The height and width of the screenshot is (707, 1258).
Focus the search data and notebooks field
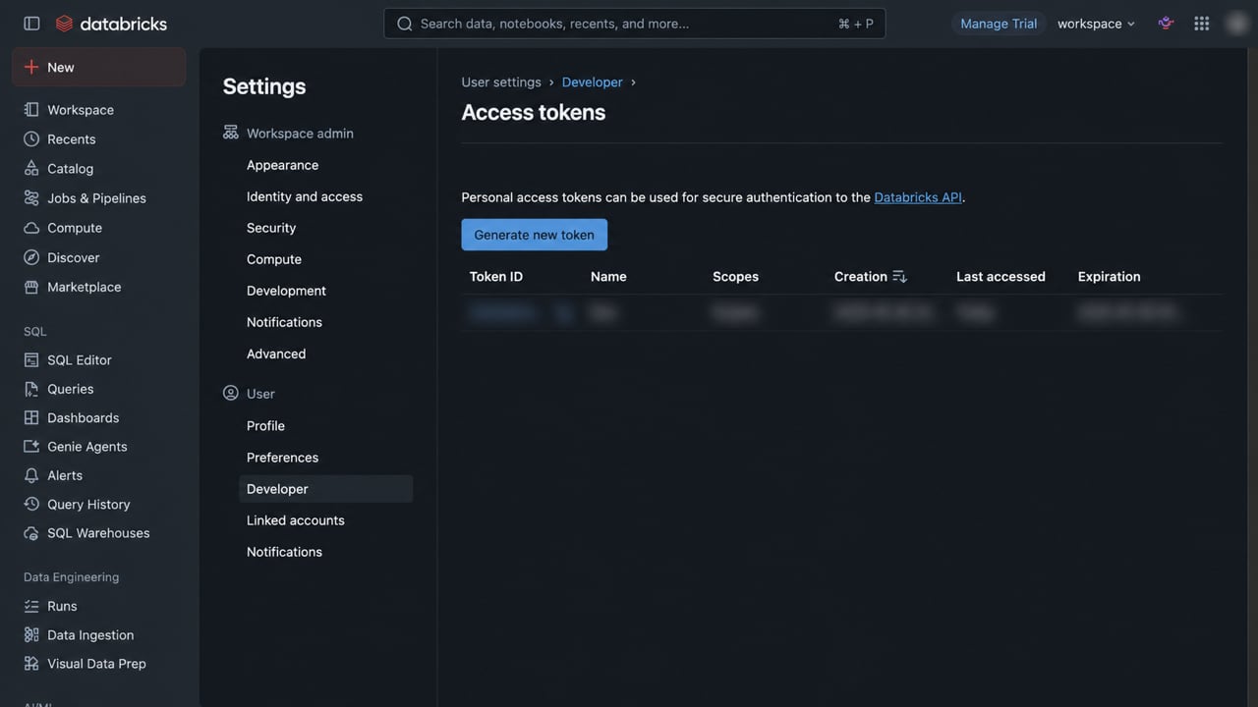pyautogui.click(x=635, y=24)
